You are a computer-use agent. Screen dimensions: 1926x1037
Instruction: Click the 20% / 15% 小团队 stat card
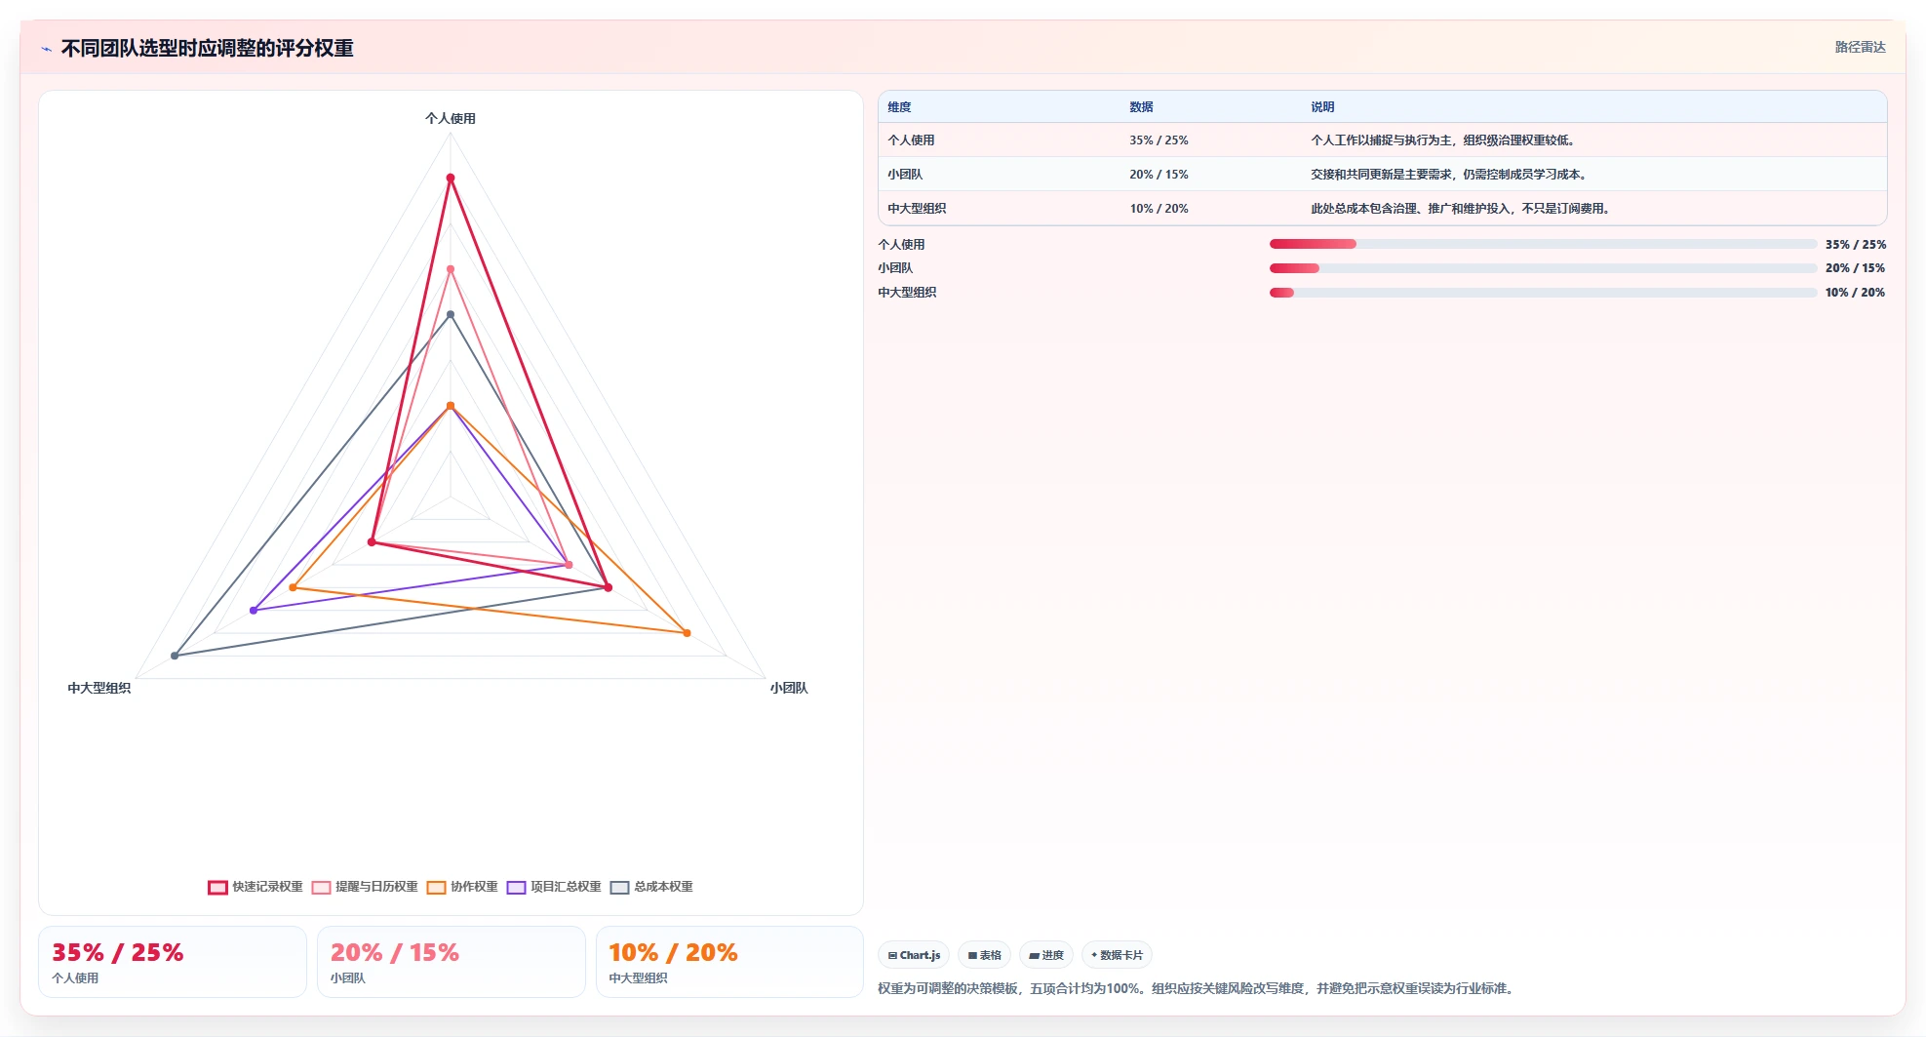pos(452,962)
